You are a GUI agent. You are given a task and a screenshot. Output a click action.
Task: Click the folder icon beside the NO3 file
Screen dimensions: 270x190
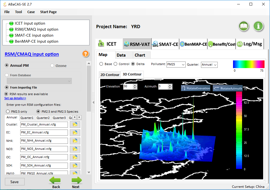(x=75, y=149)
